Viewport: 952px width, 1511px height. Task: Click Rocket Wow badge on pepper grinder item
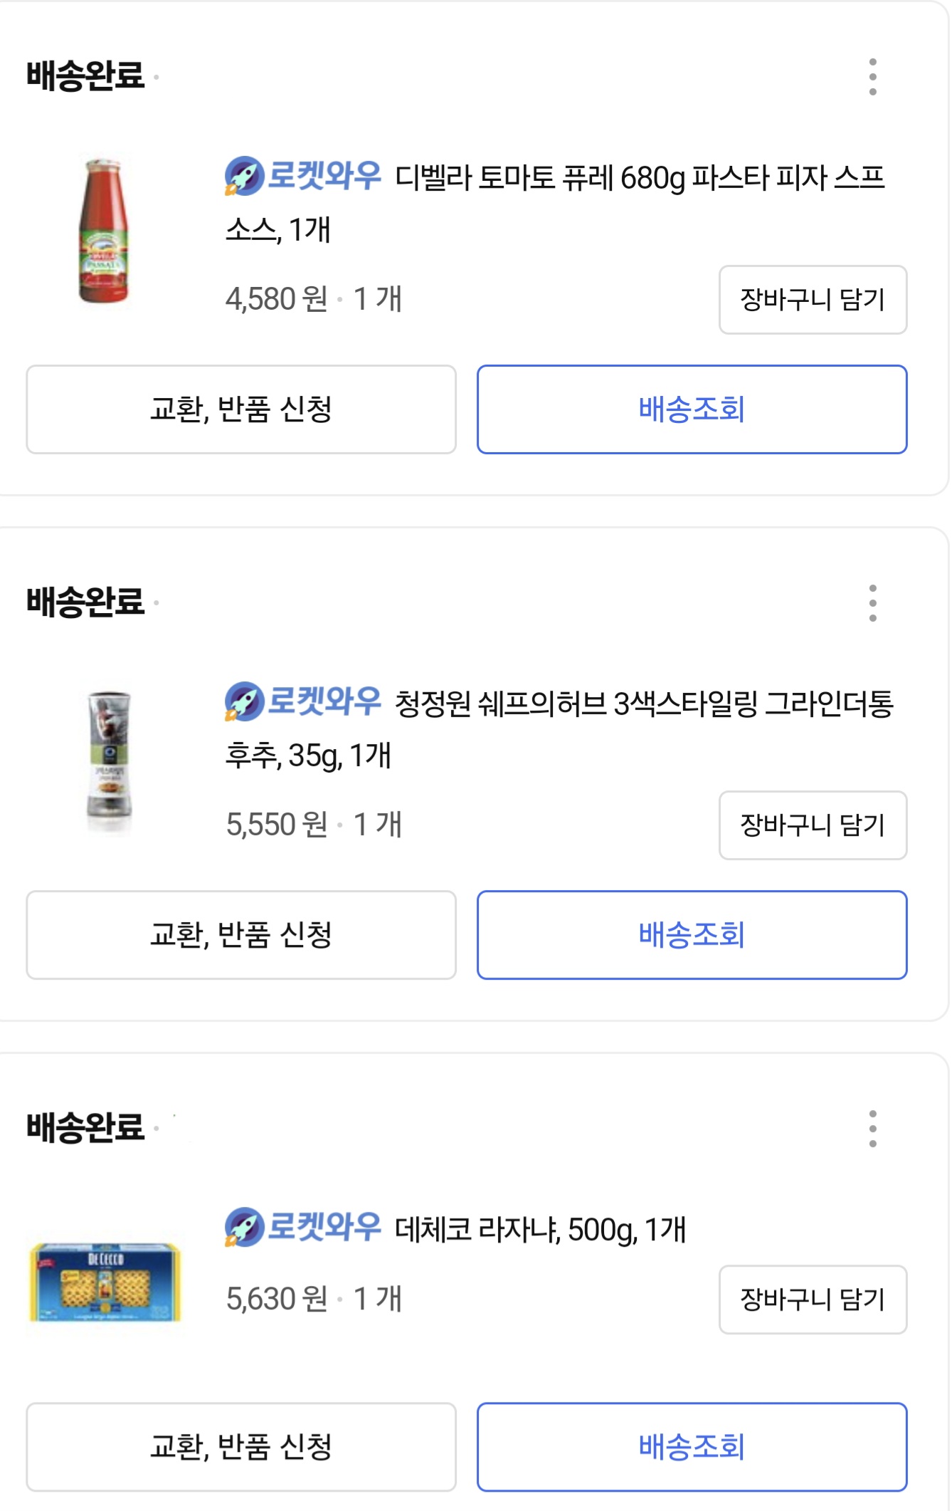303,701
